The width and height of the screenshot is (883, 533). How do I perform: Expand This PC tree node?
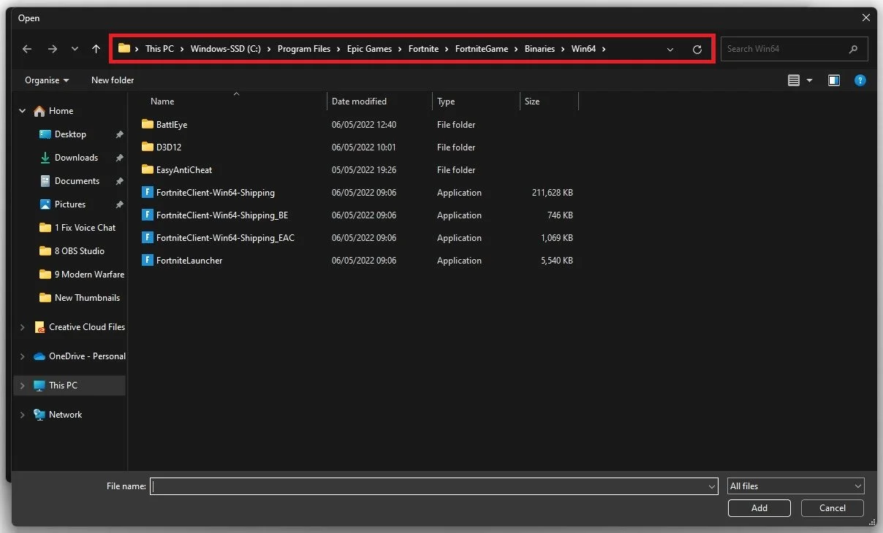pos(22,386)
